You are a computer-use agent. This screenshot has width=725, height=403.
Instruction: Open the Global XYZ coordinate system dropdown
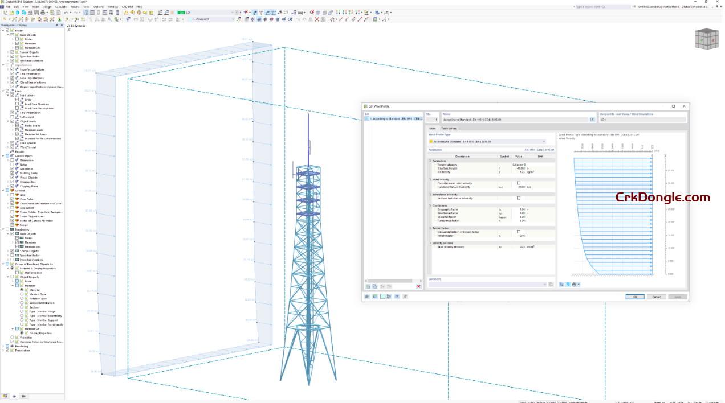tap(233, 19)
